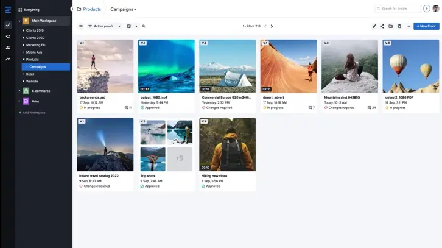Screen dimensions: 442x248
Task: Click the circled plus icon near avatar
Action: (x=427, y=9)
